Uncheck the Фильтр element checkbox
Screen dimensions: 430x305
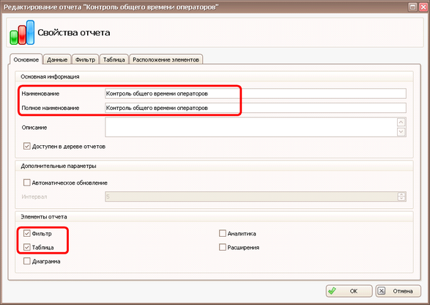coord(26,233)
